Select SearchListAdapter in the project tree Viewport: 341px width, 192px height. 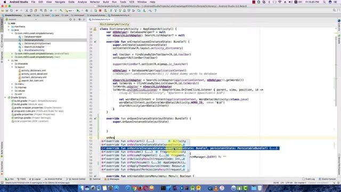pos(34,47)
